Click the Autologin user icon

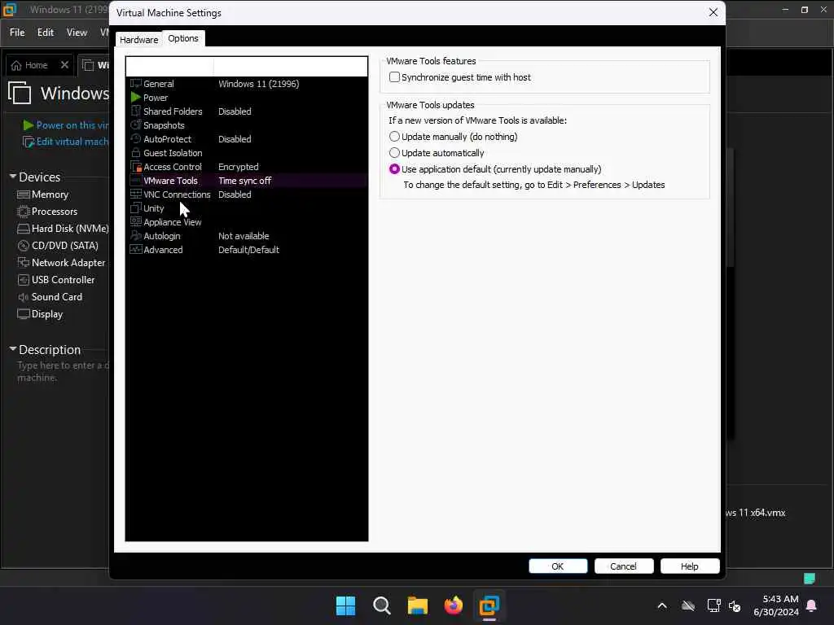coord(136,235)
